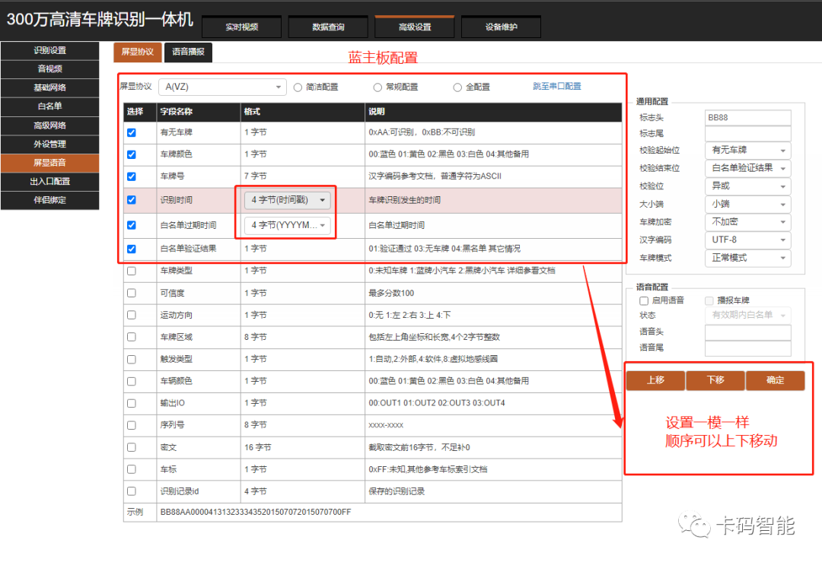Expand the 校验结束位 dropdown
Image resolution: width=822 pixels, height=562 pixels.
point(747,168)
